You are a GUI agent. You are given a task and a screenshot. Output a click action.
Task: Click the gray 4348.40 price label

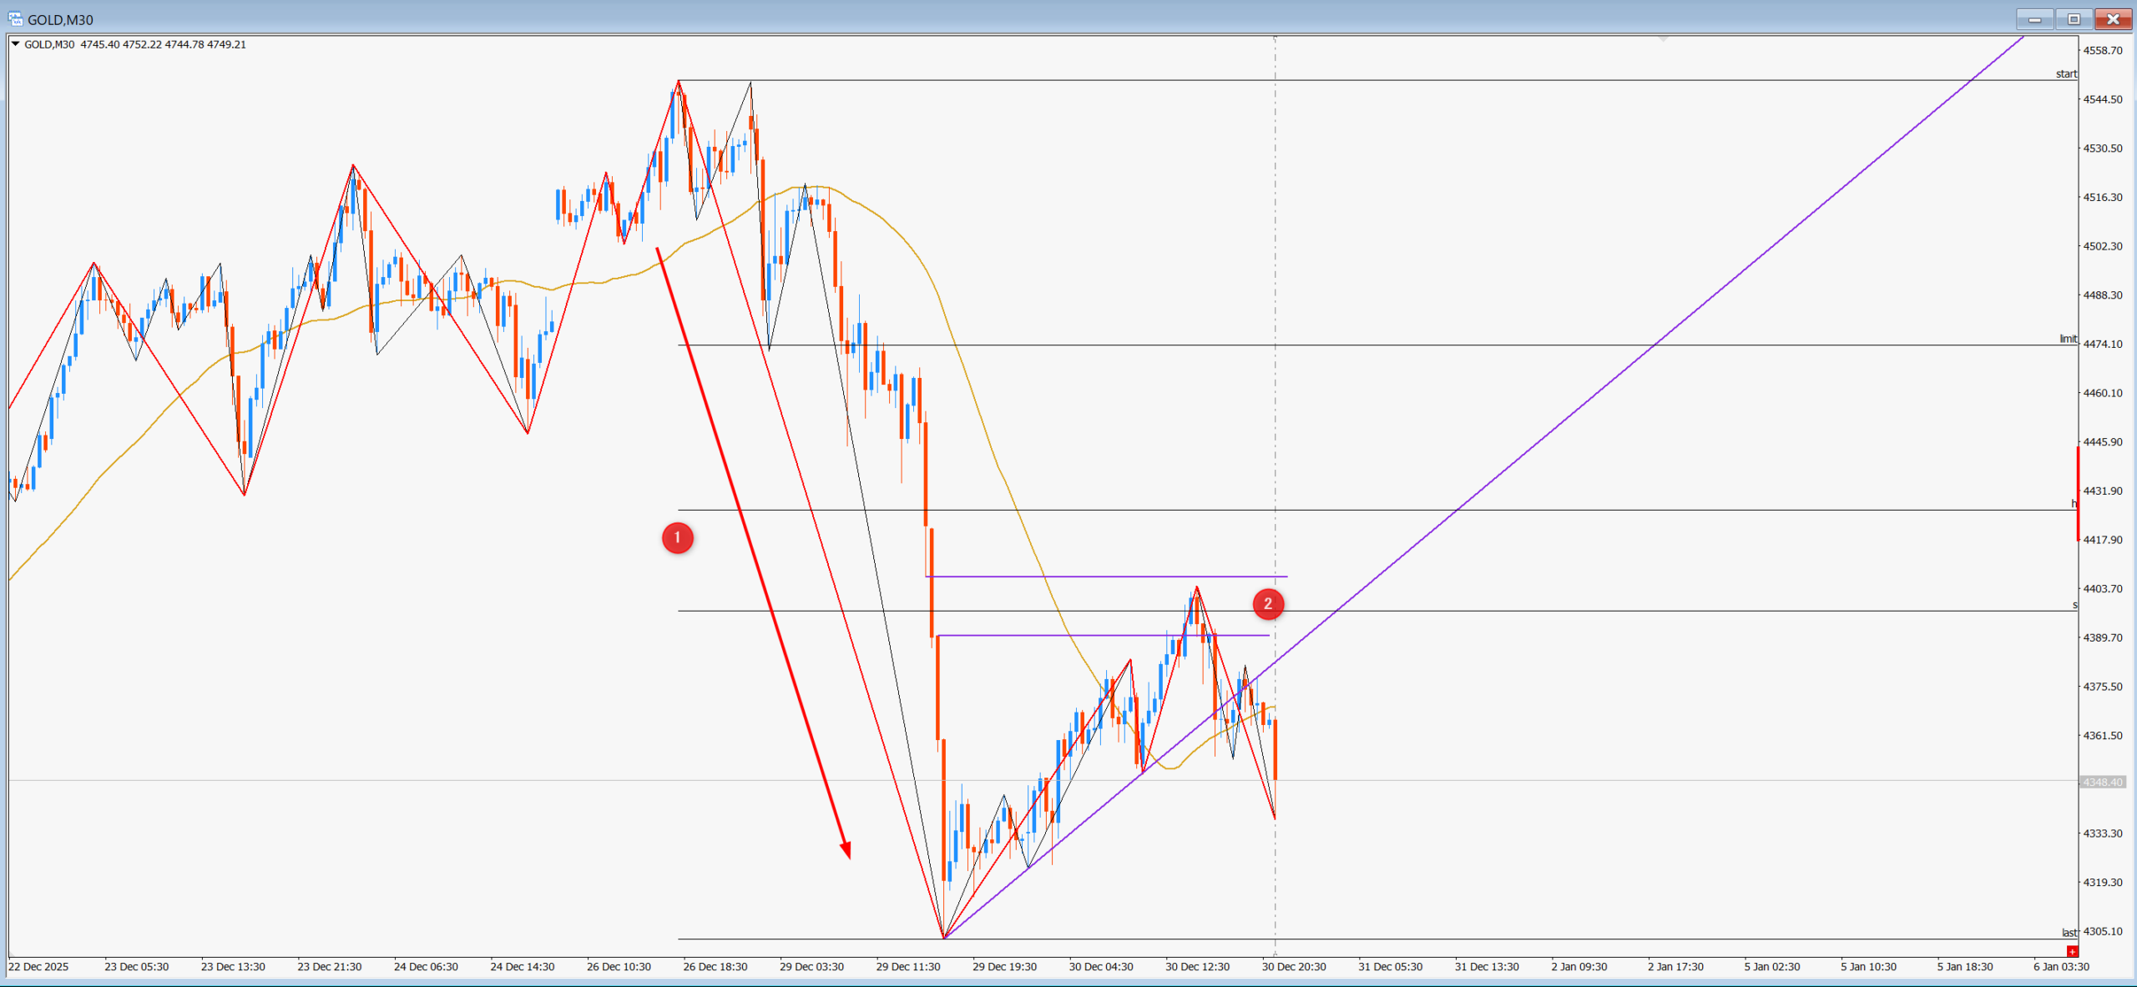point(2102,782)
